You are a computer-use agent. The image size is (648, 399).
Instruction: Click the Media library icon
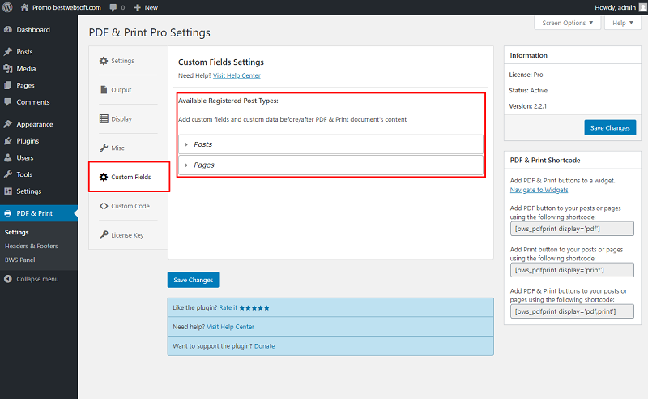click(8, 69)
